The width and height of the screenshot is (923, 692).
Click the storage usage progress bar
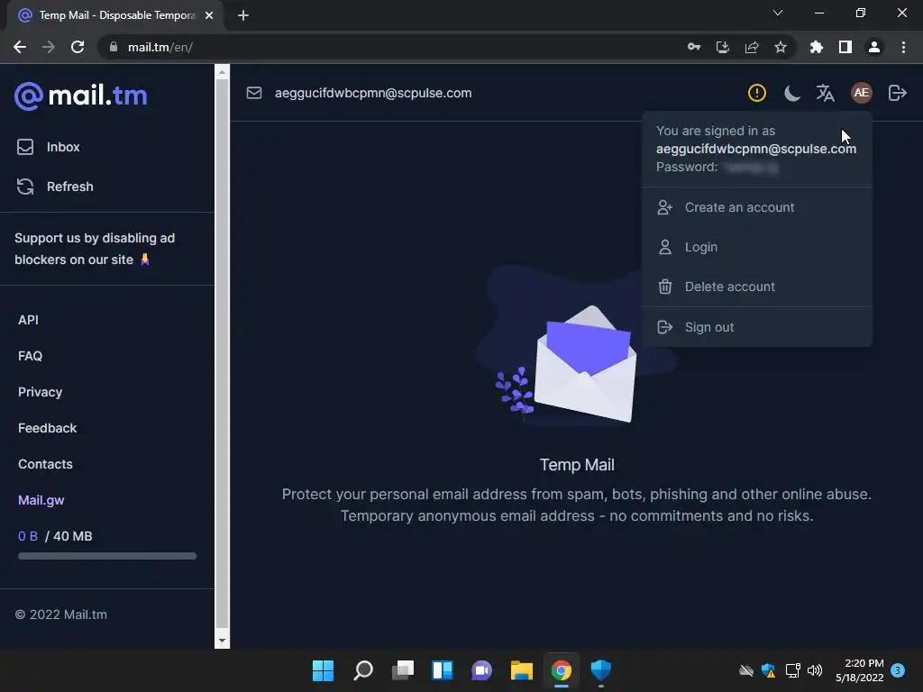(x=107, y=556)
